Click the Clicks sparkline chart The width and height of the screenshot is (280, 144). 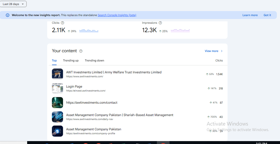pyautogui.click(x=89, y=31)
